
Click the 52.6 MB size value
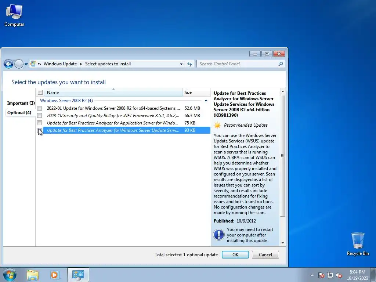tap(192, 108)
